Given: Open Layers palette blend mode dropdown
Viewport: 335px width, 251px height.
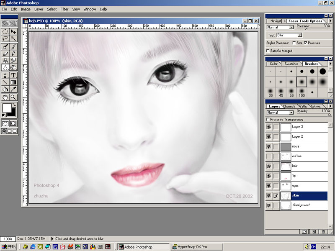Looking at the screenshot, I should (x=291, y=113).
